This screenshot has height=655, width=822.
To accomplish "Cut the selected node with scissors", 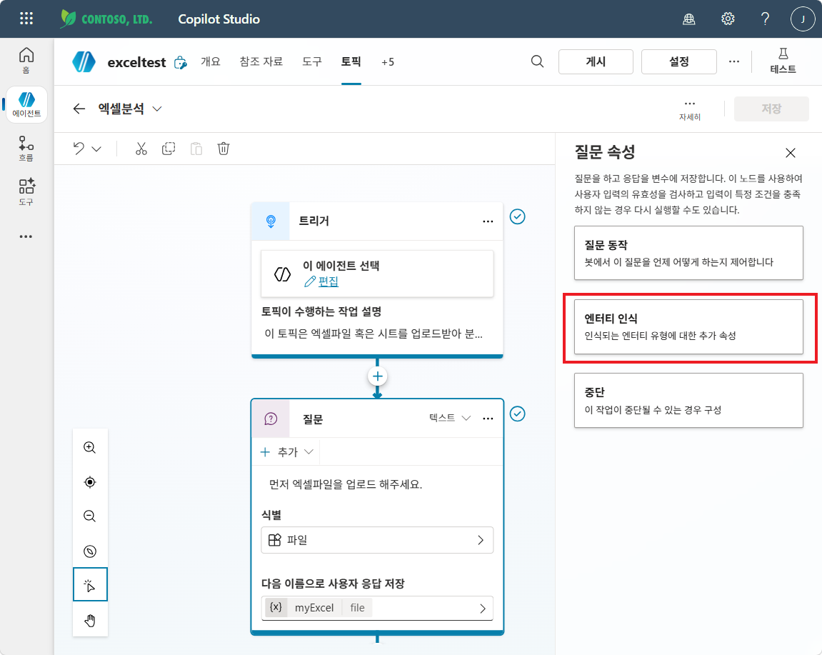I will 141,149.
